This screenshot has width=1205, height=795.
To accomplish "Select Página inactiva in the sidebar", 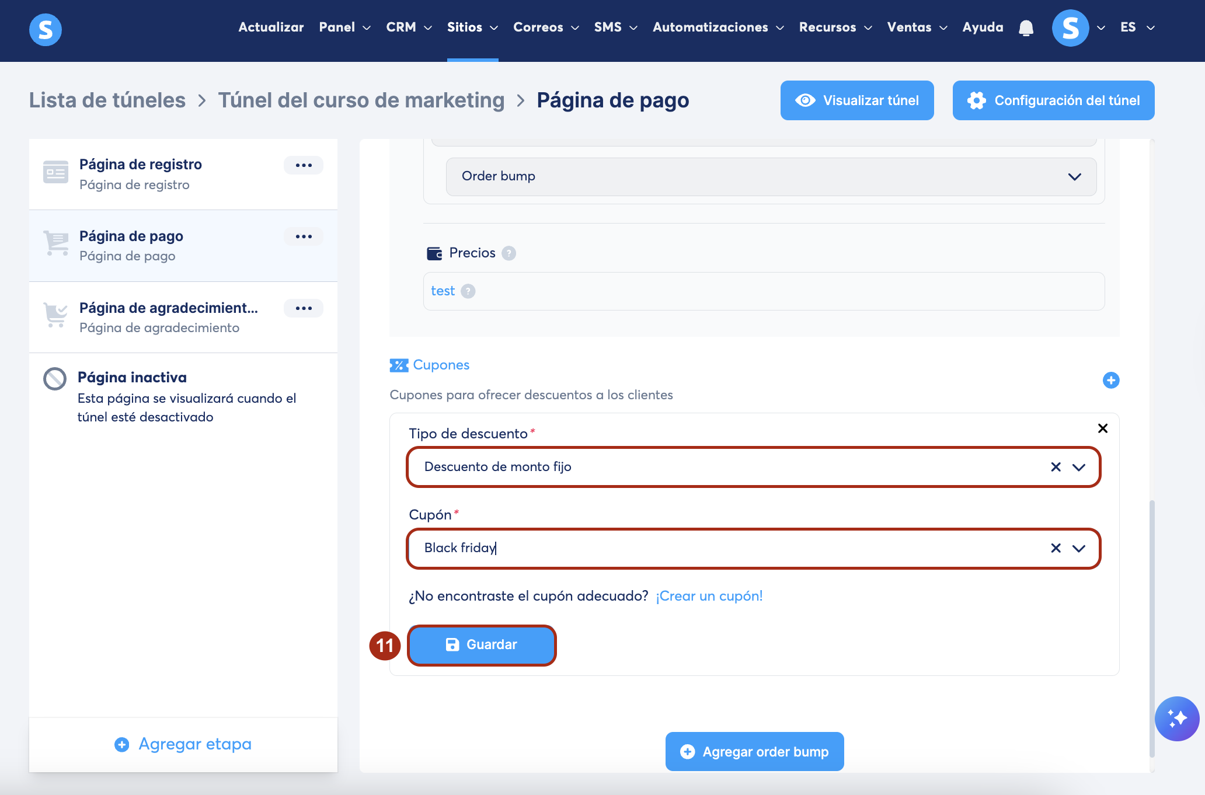I will click(x=132, y=378).
